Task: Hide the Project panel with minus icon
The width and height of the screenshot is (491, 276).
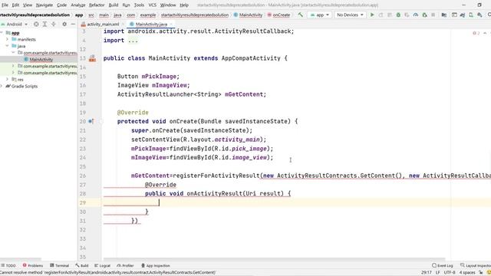Action: 73,24
